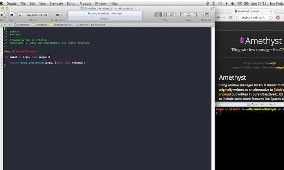Open the Edit menu
The image size is (284, 170).
33,4
